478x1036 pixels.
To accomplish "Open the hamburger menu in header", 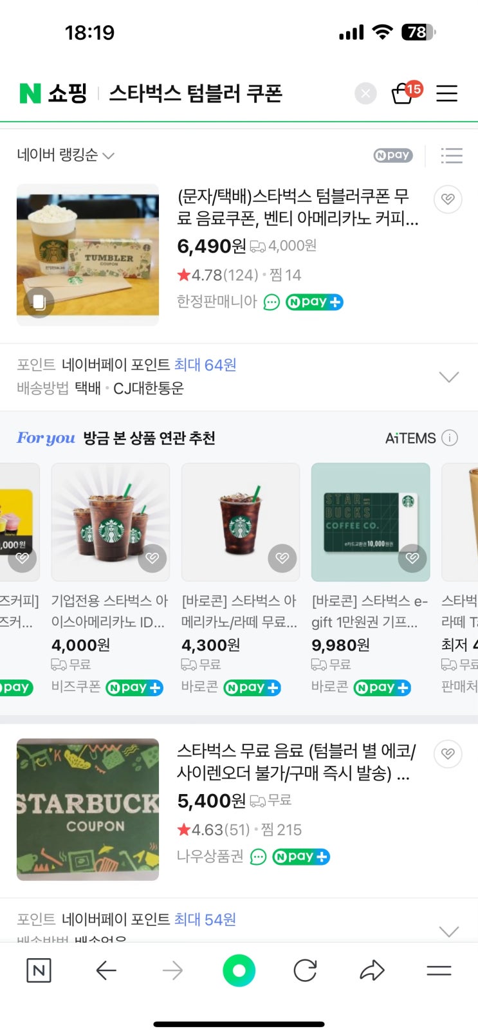I will (447, 93).
